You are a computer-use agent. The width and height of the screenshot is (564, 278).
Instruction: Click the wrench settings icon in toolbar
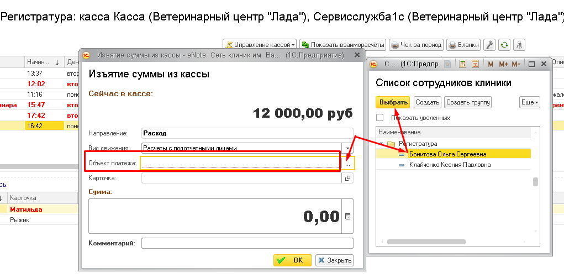point(489,45)
